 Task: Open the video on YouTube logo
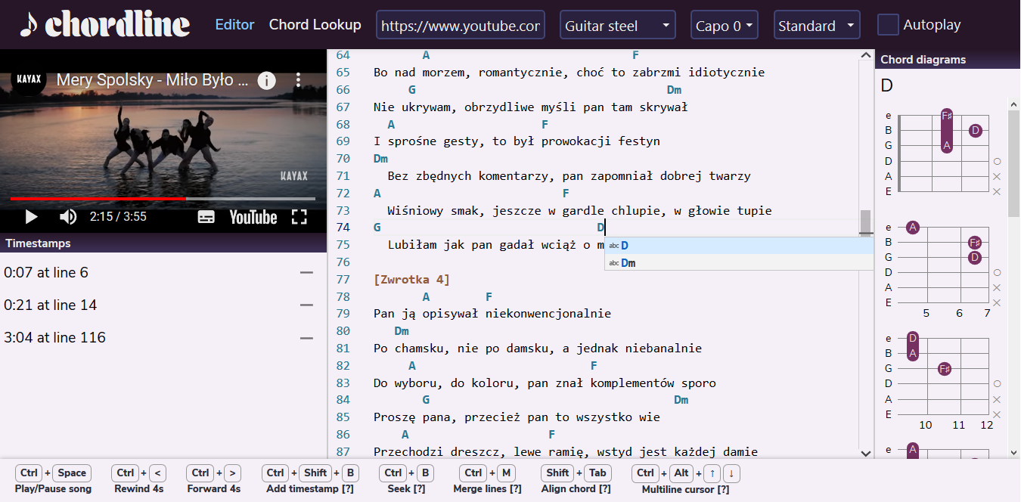coord(253,217)
